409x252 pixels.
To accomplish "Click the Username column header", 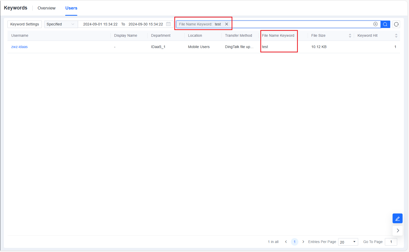I will tap(20, 35).
